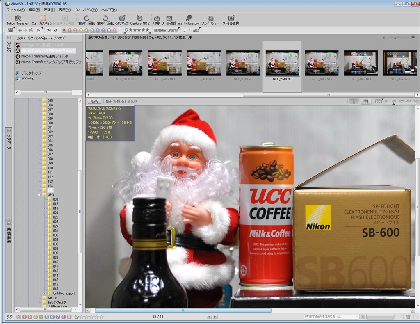Expand folder 017 in the tree
The width and height of the screenshot is (420, 324).
(44, 208)
